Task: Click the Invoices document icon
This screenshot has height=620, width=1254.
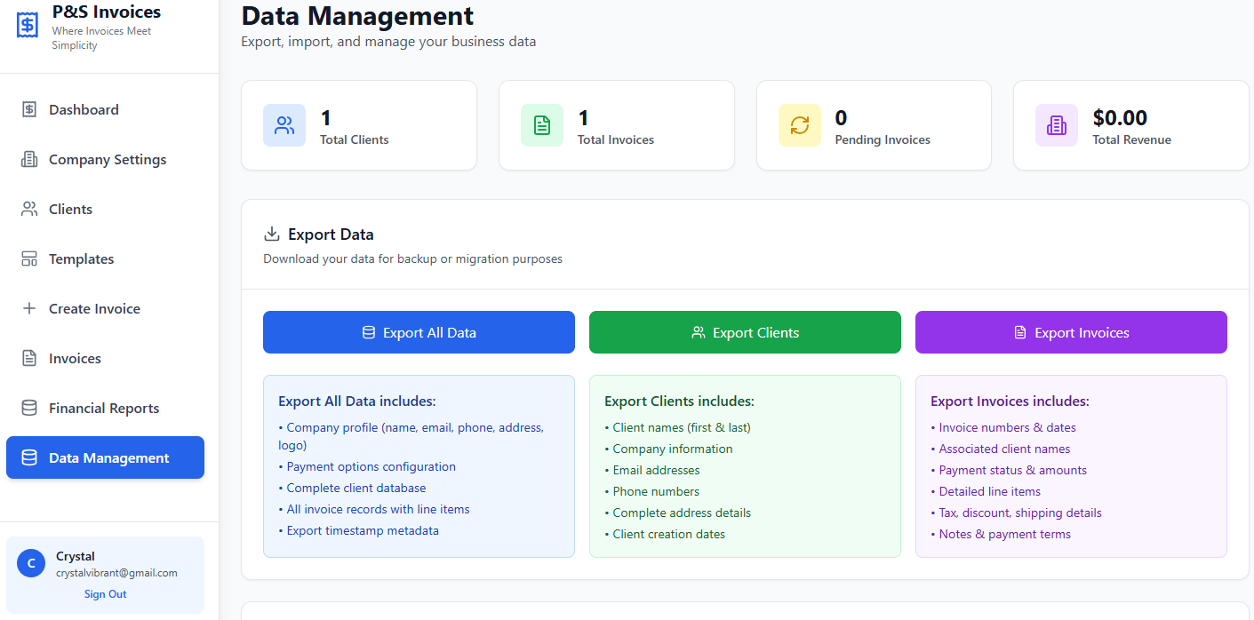Action: (x=28, y=358)
